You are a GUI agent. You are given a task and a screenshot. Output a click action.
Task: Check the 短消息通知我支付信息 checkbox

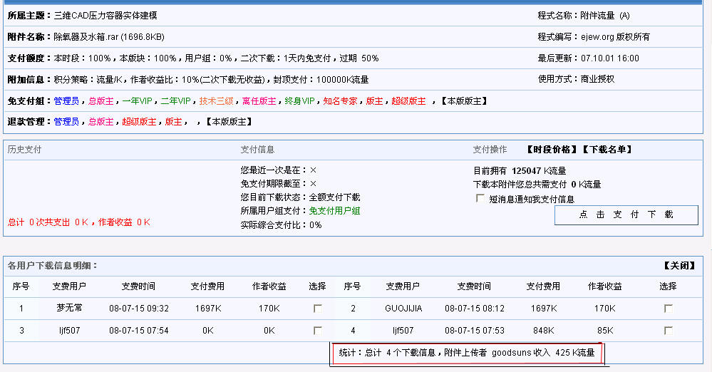click(480, 199)
